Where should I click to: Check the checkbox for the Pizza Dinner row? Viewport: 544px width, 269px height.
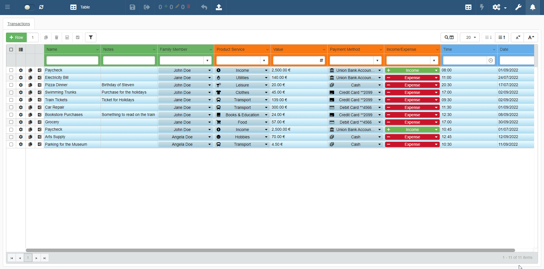tap(11, 85)
